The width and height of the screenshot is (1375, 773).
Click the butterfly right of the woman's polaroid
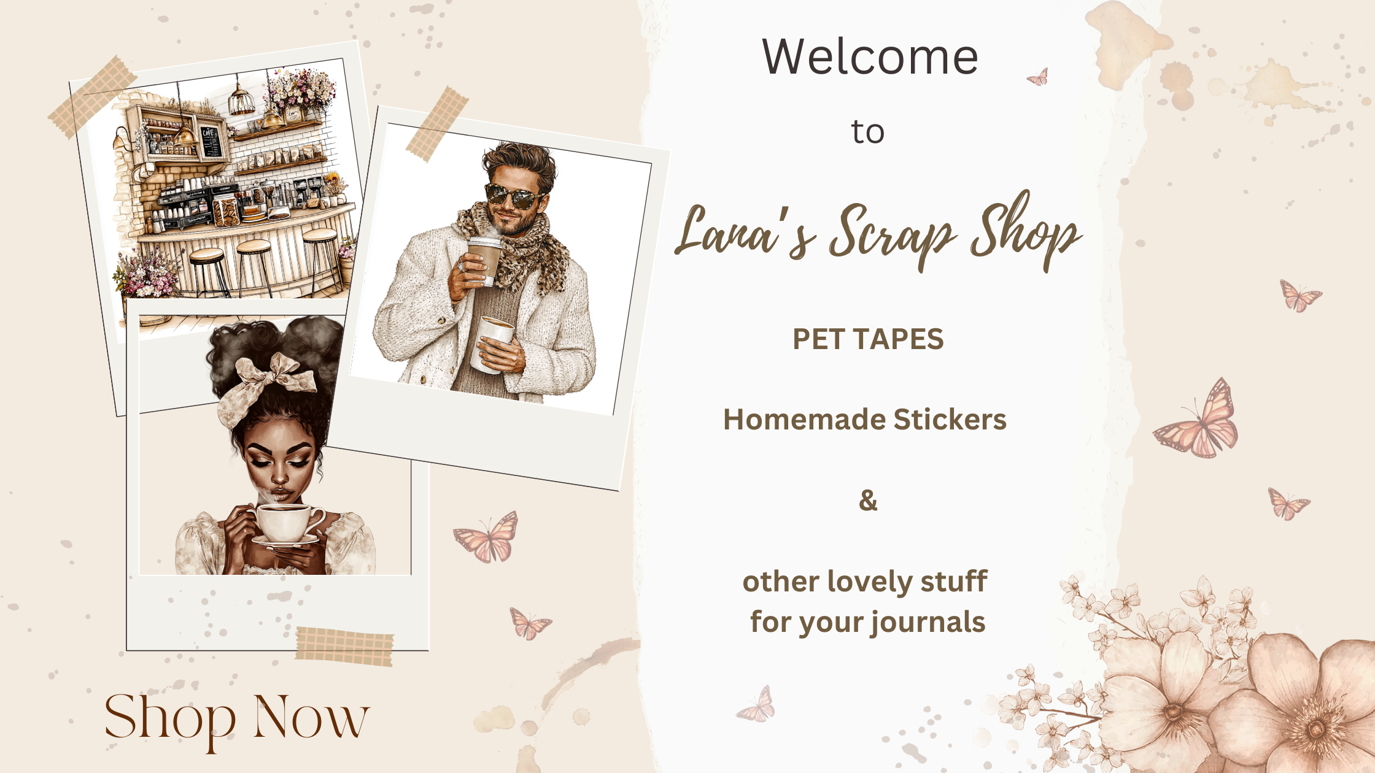coord(530,623)
